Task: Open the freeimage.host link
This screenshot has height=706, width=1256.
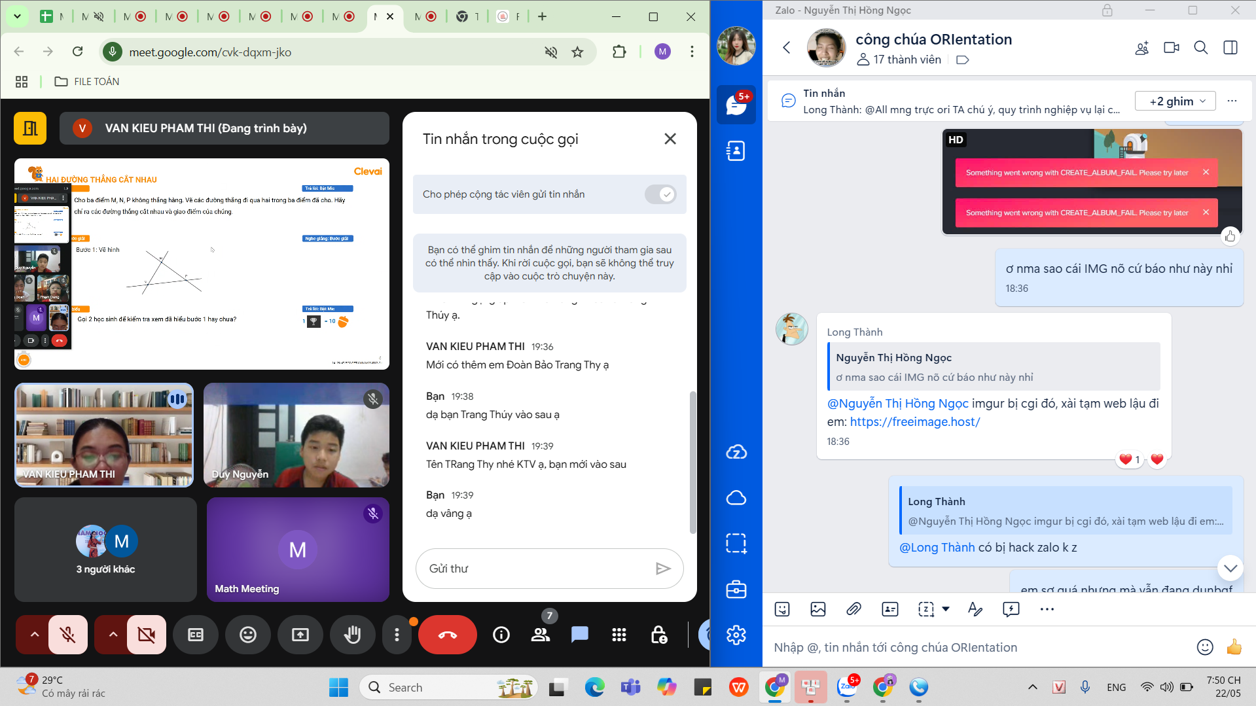Action: pyautogui.click(x=915, y=422)
